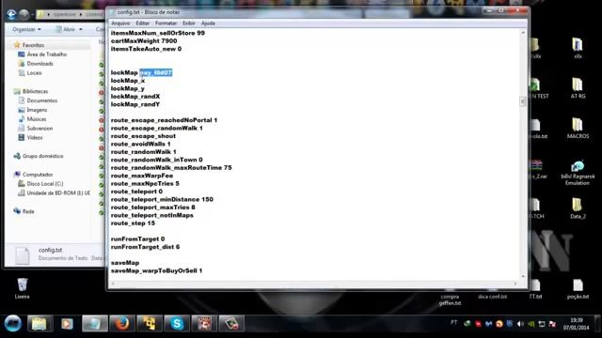Image resolution: width=602 pixels, height=338 pixels.
Task: Click the yellow app icon beside Firefox in taskbar
Action: click(150, 324)
